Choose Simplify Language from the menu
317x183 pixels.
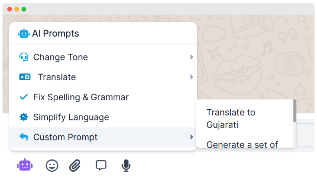(71, 117)
